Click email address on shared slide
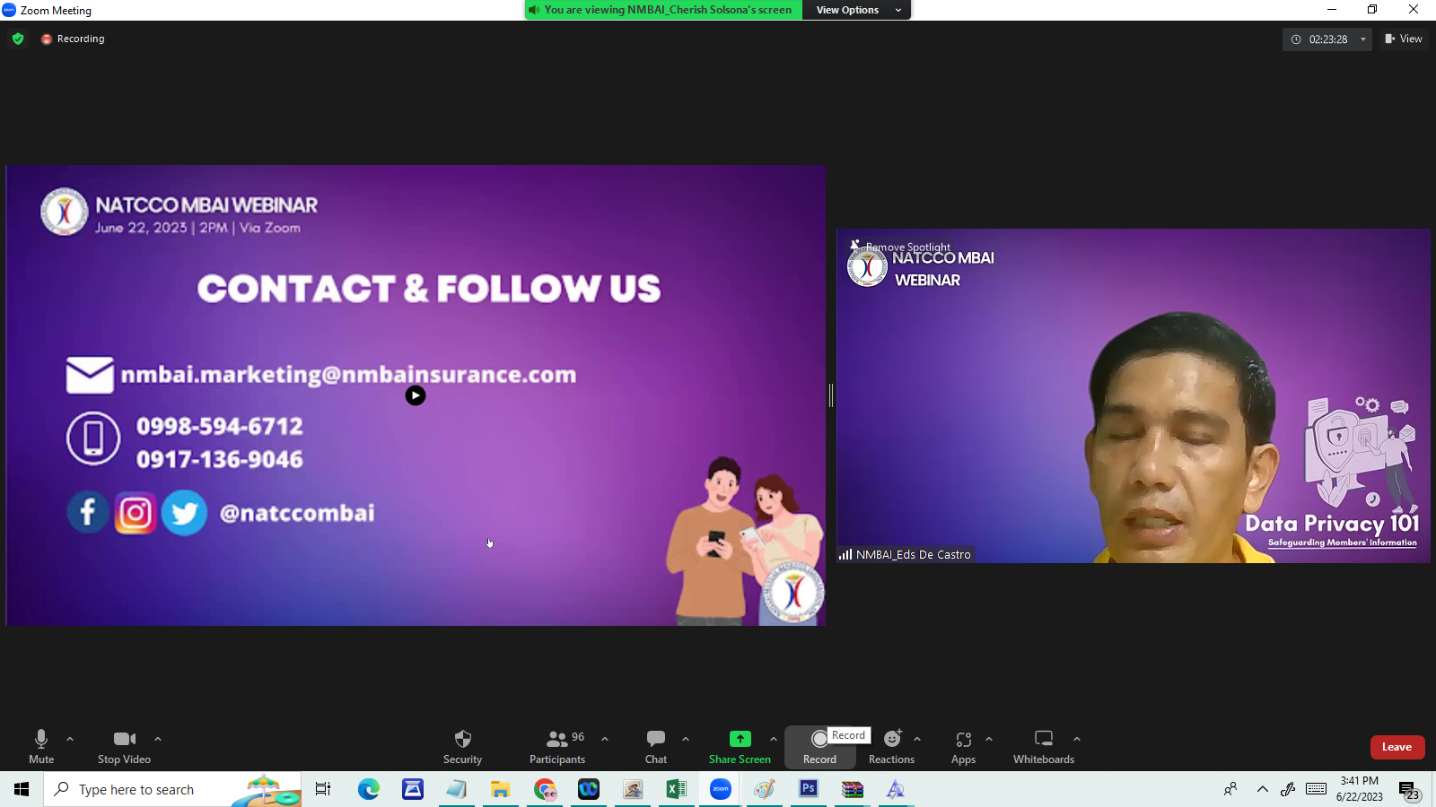The height and width of the screenshot is (807, 1436). (x=348, y=375)
